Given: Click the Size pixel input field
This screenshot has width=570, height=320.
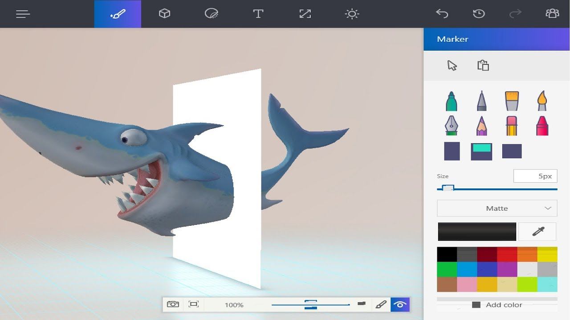Looking at the screenshot, I should 535,176.
